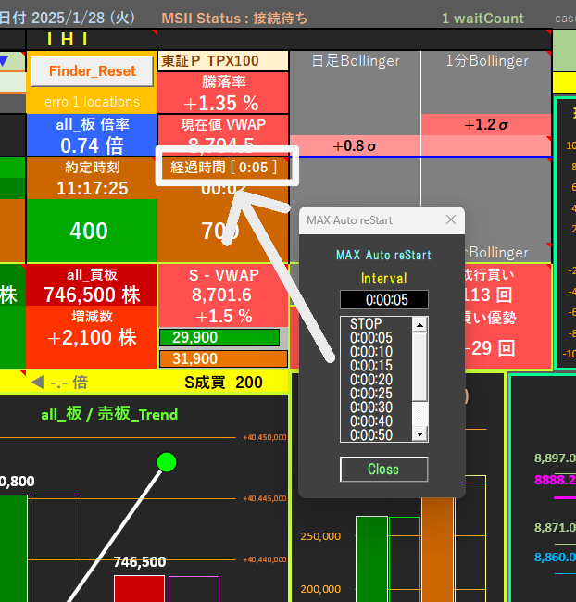
Task: Click the Interval value field 0:00:05
Action: pyautogui.click(x=384, y=299)
